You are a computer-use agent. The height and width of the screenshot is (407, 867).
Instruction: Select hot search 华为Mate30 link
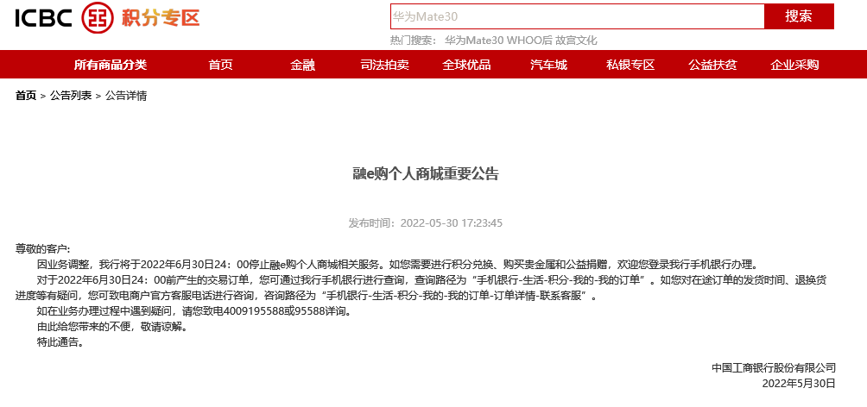(474, 41)
